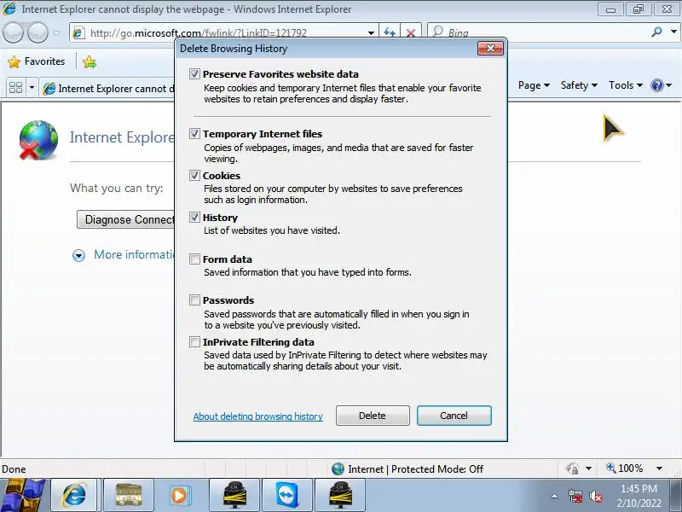The height and width of the screenshot is (512, 682).
Task: Tick InPrivate Filtering data checkbox
Action: click(194, 342)
